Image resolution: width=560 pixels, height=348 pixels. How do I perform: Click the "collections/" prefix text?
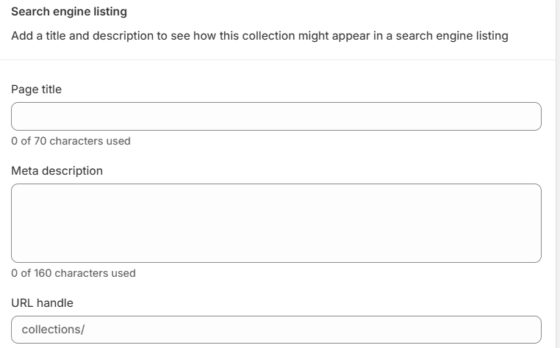53,330
